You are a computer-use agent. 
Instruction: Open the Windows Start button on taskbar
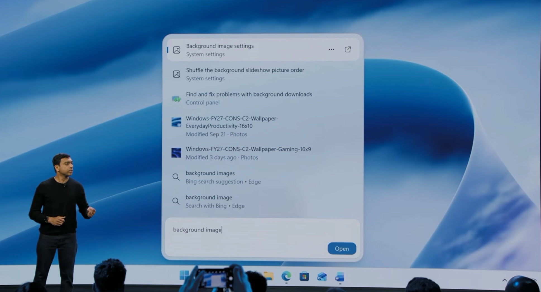point(184,276)
